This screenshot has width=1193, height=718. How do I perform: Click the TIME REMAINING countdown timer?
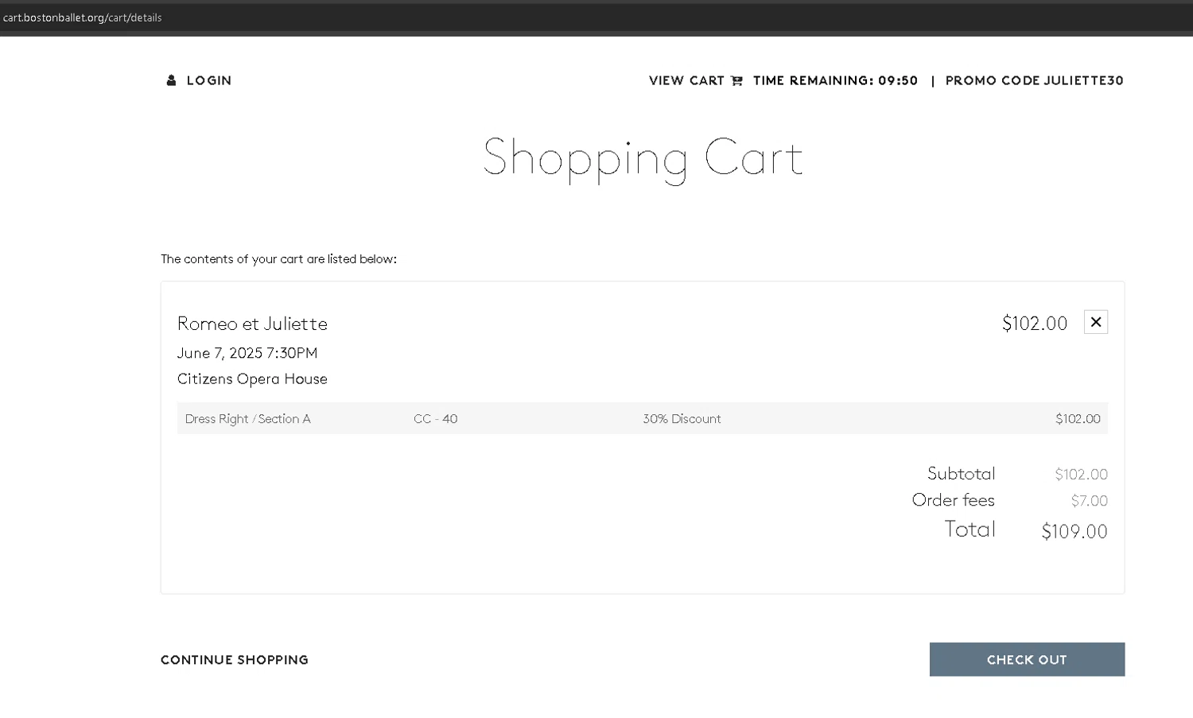coord(835,80)
